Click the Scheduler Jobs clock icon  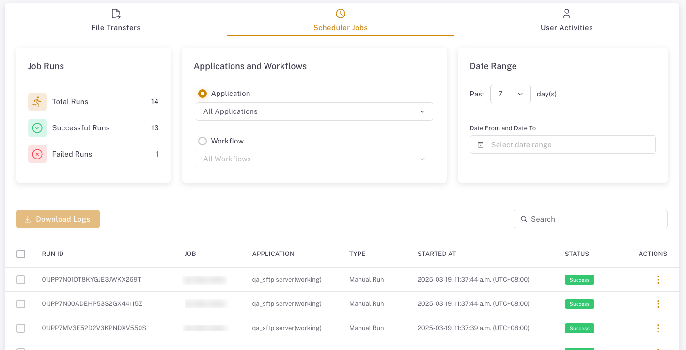pyautogui.click(x=341, y=14)
